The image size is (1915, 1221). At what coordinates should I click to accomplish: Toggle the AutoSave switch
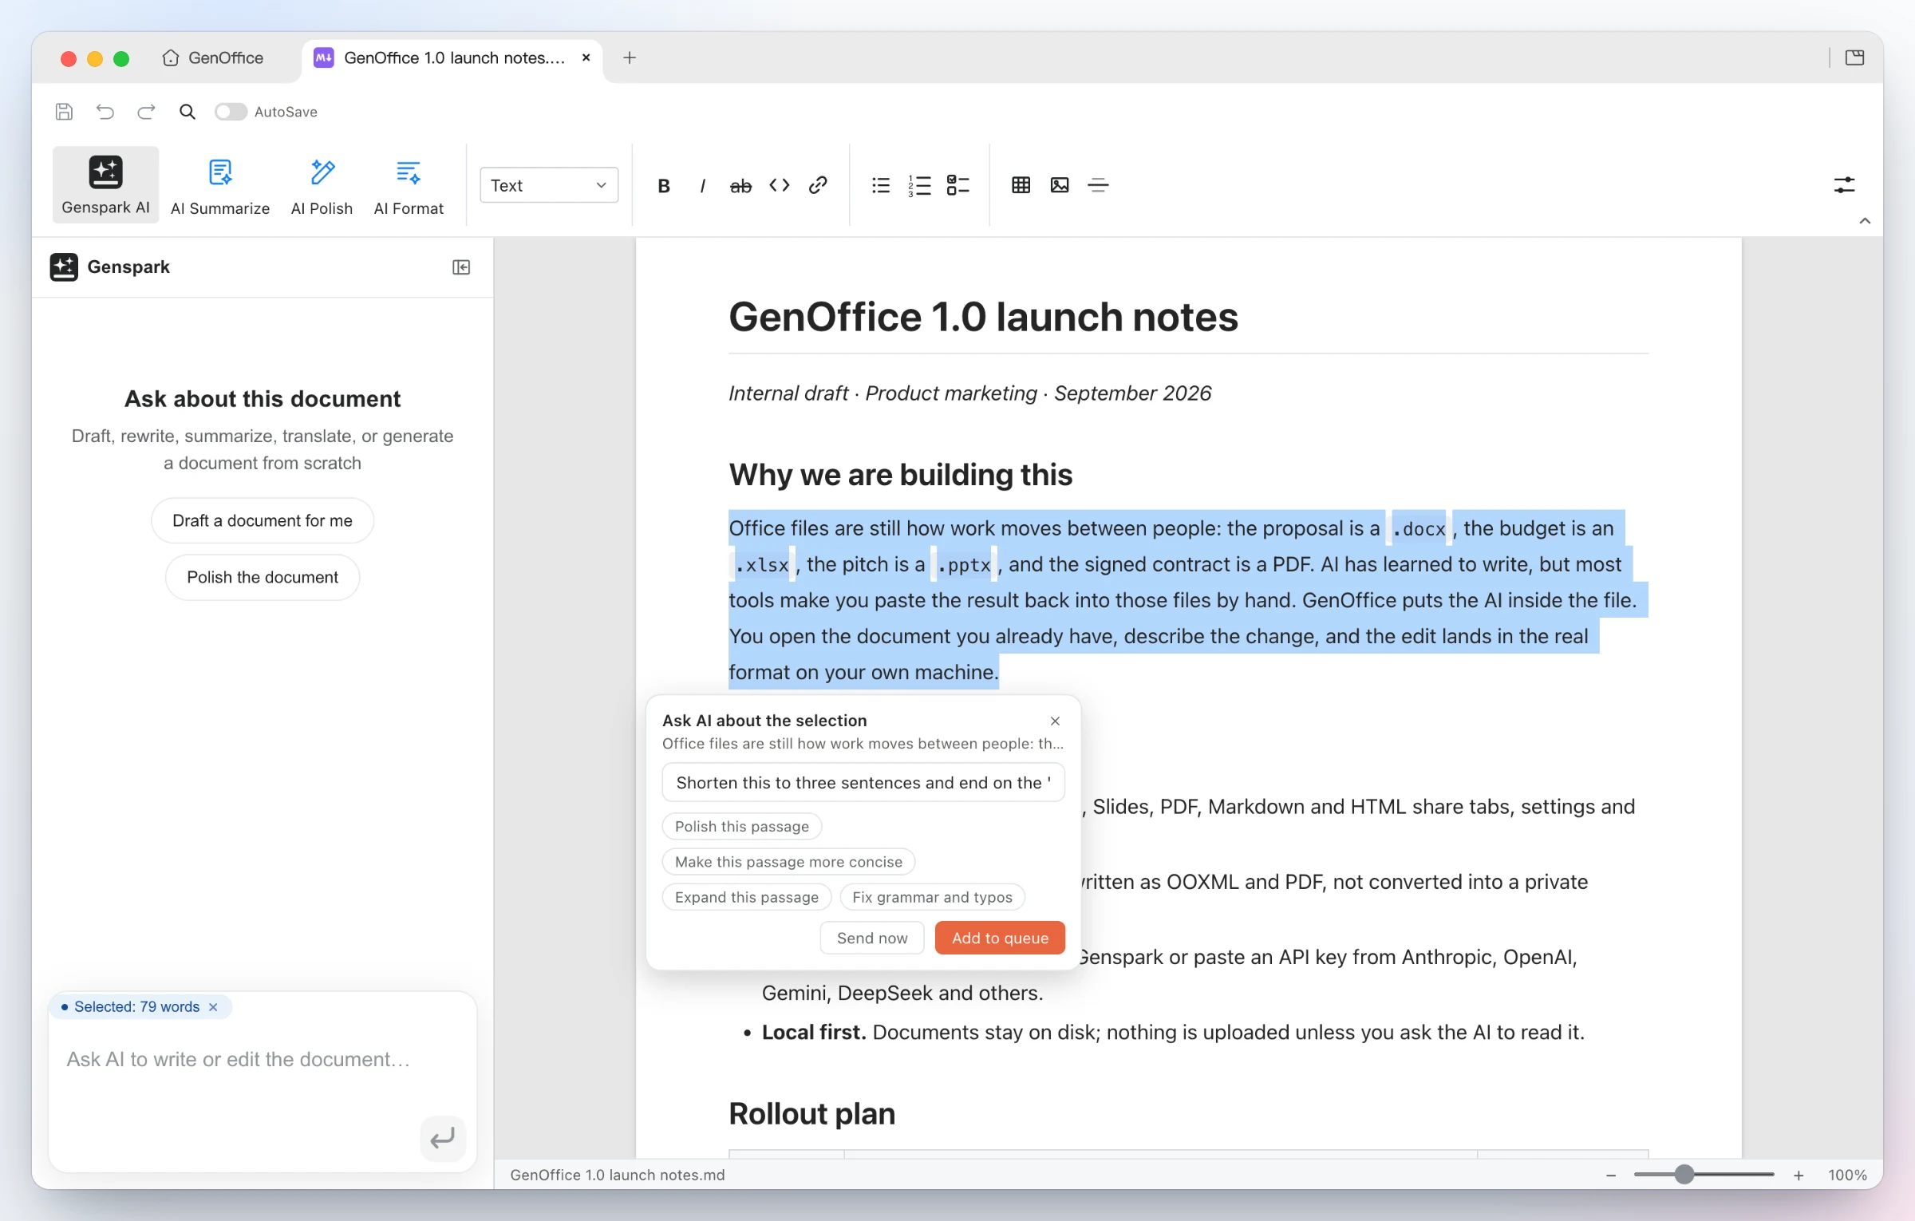(x=231, y=112)
